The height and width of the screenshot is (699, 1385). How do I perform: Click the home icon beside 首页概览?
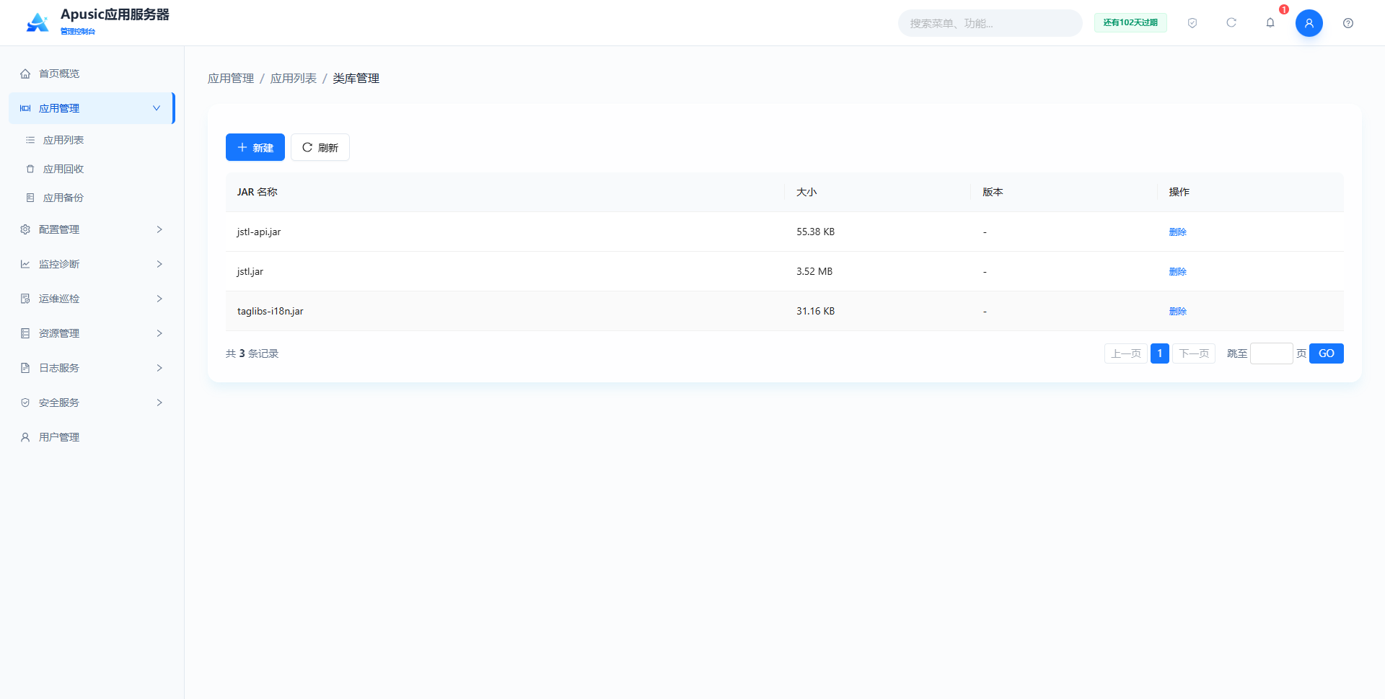coord(25,74)
